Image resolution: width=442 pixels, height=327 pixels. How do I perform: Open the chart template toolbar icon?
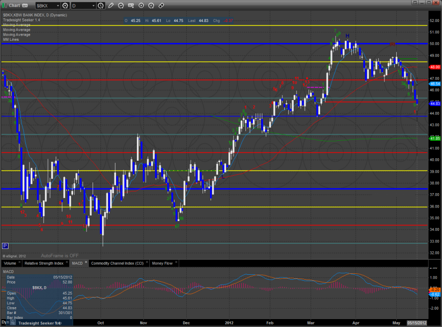coord(131,5)
